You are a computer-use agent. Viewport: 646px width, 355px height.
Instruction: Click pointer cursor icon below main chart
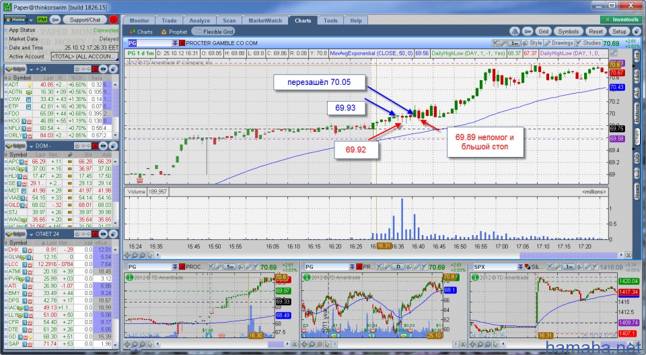tap(150, 255)
